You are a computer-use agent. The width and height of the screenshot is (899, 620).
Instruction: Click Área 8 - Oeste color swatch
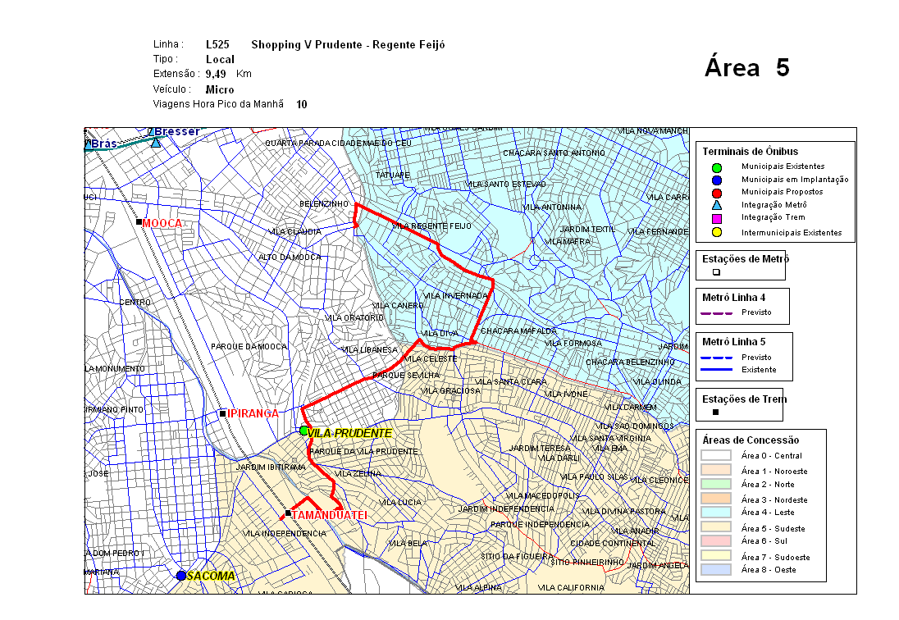(x=716, y=570)
